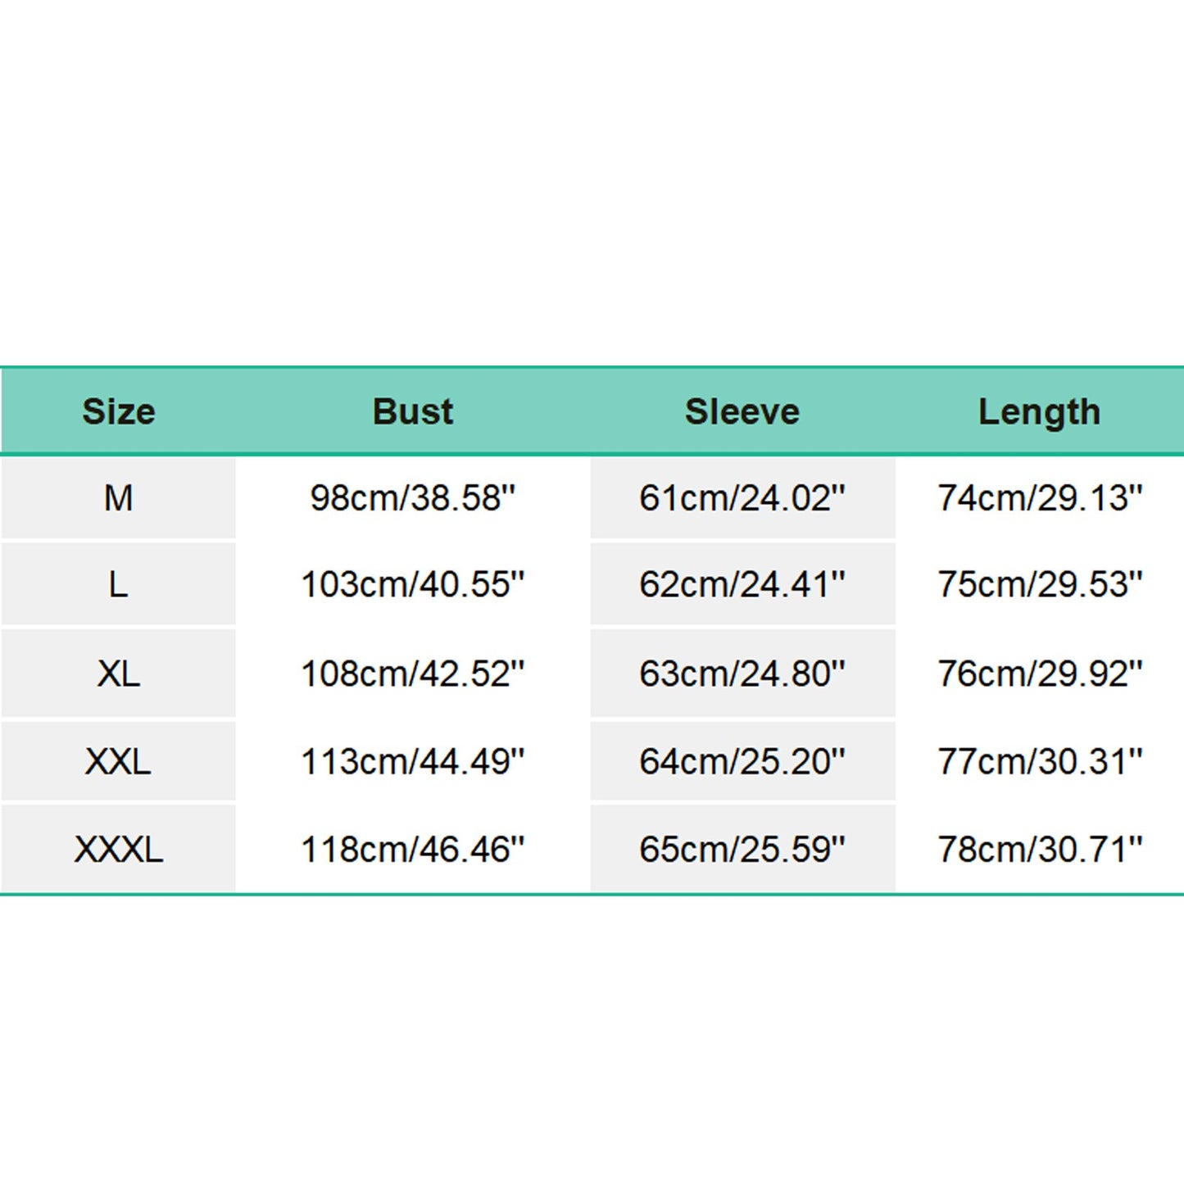Click the 64cm/25.20" sleeve value
1184x1184 pixels.
742,762
